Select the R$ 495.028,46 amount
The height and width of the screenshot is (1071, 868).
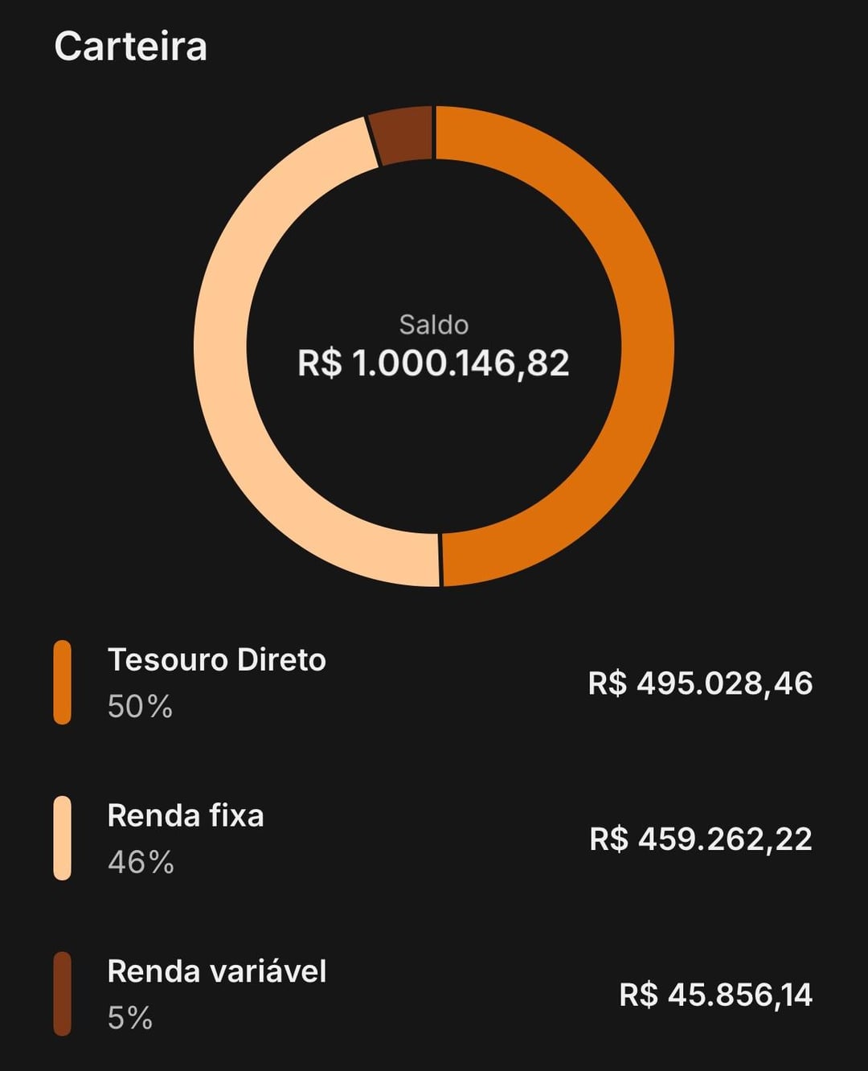coord(700,683)
